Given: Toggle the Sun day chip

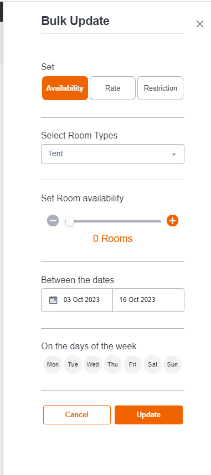Looking at the screenshot, I should (x=172, y=364).
